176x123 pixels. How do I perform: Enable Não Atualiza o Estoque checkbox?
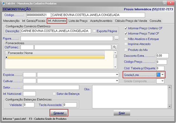tap(126, 39)
